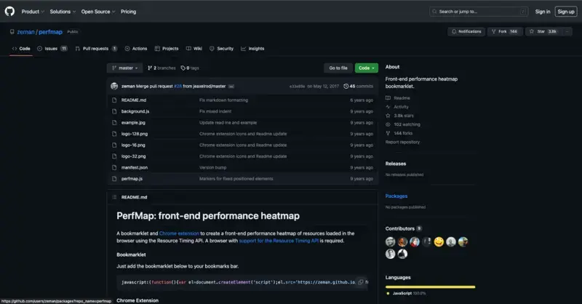This screenshot has width=582, height=304.
Task: Open the logo-128.png file
Action: point(135,134)
